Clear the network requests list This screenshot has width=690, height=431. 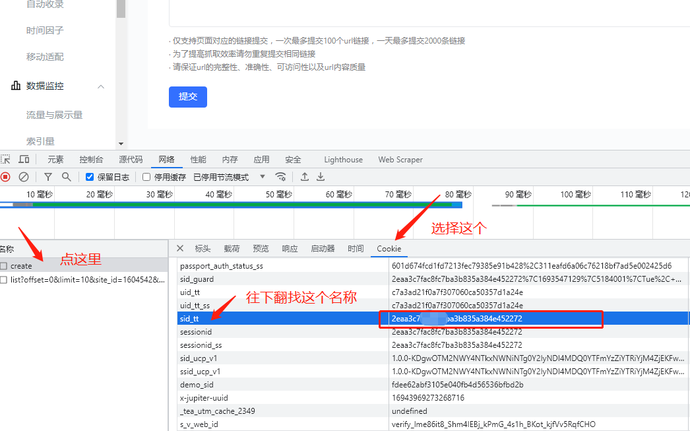click(24, 177)
